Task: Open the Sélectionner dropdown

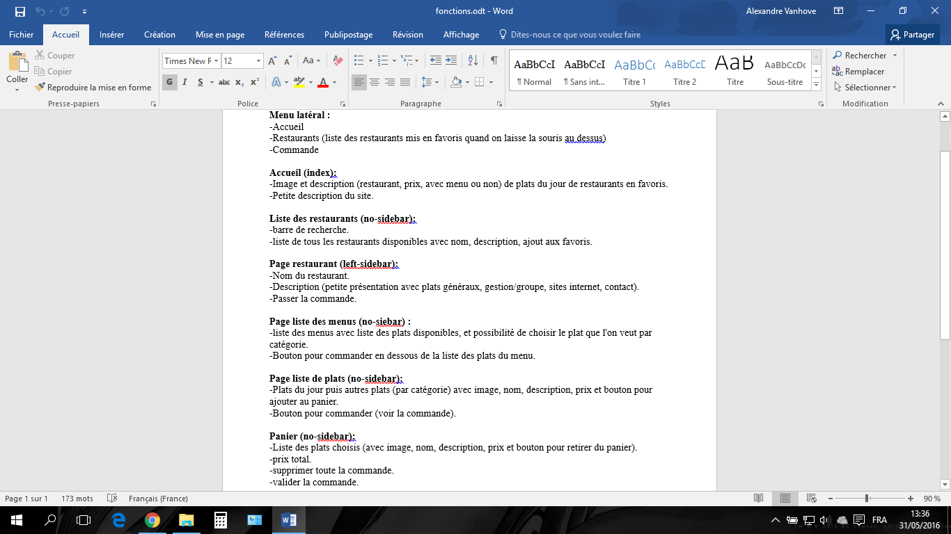Action: pos(864,88)
